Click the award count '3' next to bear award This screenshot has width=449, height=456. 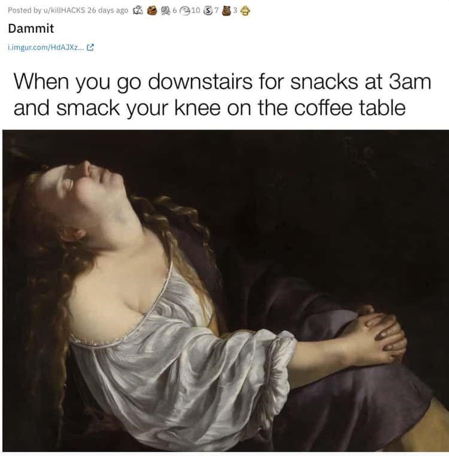pyautogui.click(x=235, y=10)
